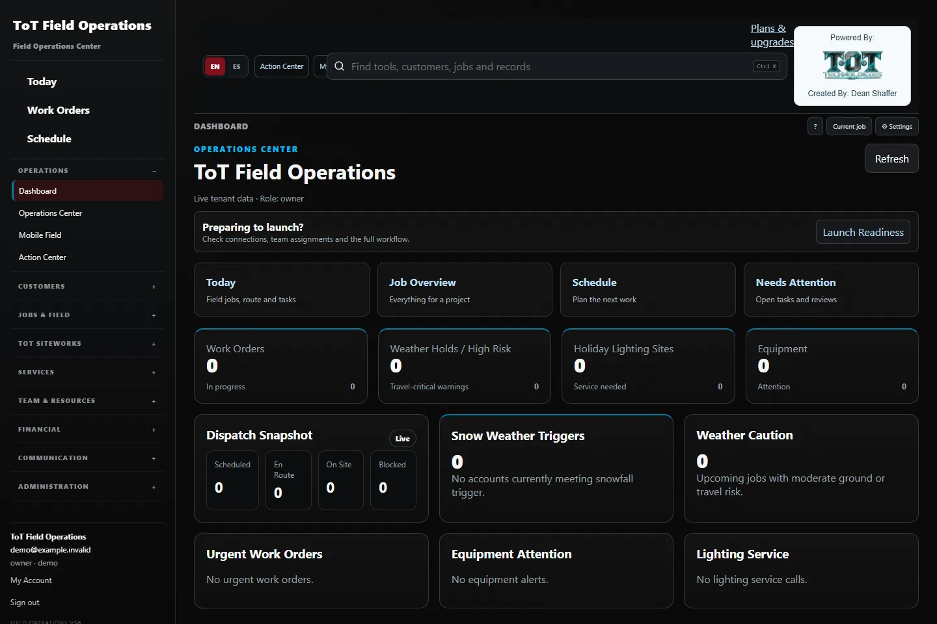
Task: Click the Live badge in Dispatch Snapshot
Action: point(403,439)
